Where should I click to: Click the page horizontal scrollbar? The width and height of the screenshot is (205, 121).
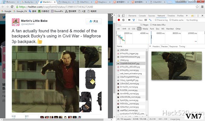[x=53, y=119]
